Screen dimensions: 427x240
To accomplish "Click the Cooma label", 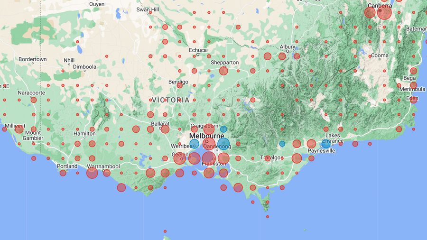I will [x=380, y=55].
